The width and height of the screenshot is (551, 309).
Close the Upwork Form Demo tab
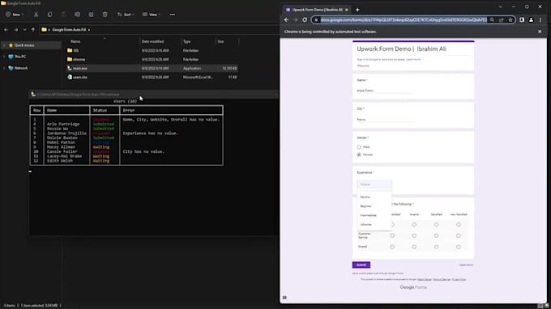pyautogui.click(x=347, y=10)
